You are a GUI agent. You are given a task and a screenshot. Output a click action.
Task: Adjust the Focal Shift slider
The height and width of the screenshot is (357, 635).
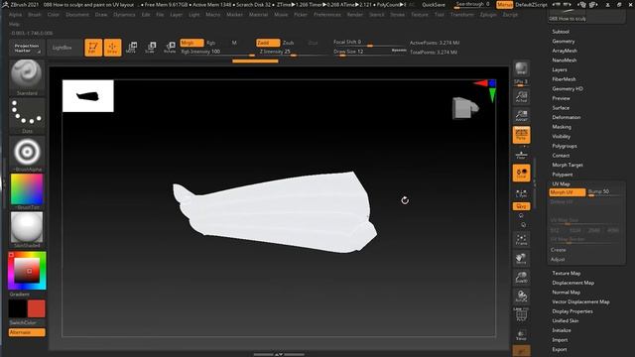(369, 43)
